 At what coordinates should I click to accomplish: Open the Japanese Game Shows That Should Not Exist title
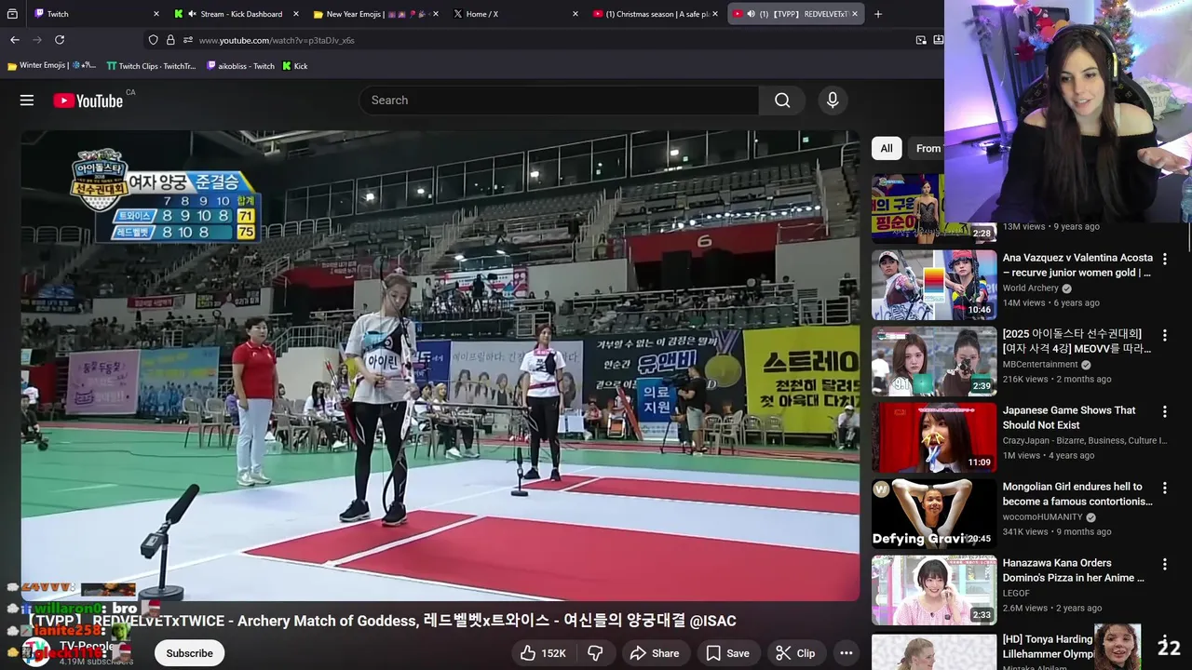click(x=1069, y=418)
